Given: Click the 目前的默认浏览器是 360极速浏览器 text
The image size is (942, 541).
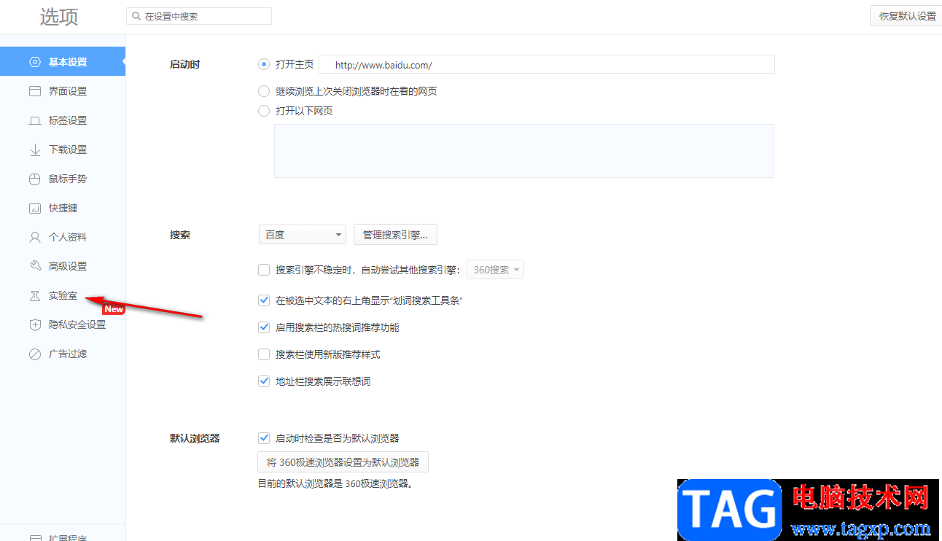Looking at the screenshot, I should tap(336, 483).
